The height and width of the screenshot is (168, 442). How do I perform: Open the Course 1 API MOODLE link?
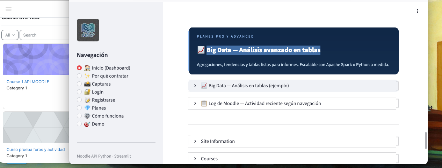coord(28,82)
